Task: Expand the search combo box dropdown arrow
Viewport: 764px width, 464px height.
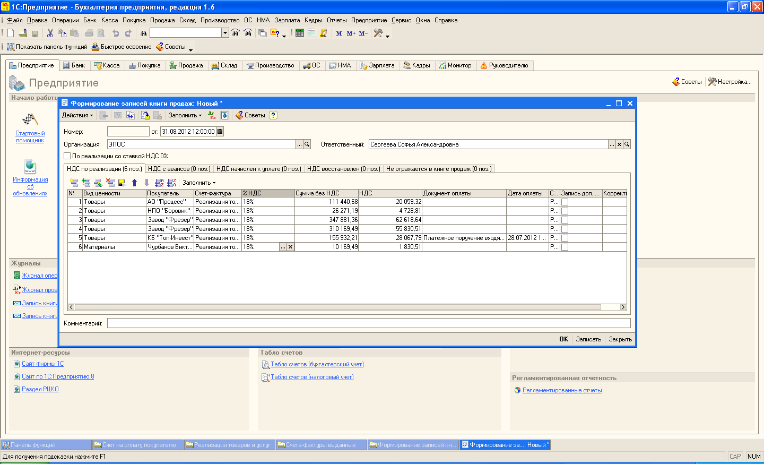Action: point(225,33)
